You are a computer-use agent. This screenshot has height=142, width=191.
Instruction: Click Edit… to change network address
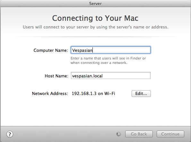[141, 94]
